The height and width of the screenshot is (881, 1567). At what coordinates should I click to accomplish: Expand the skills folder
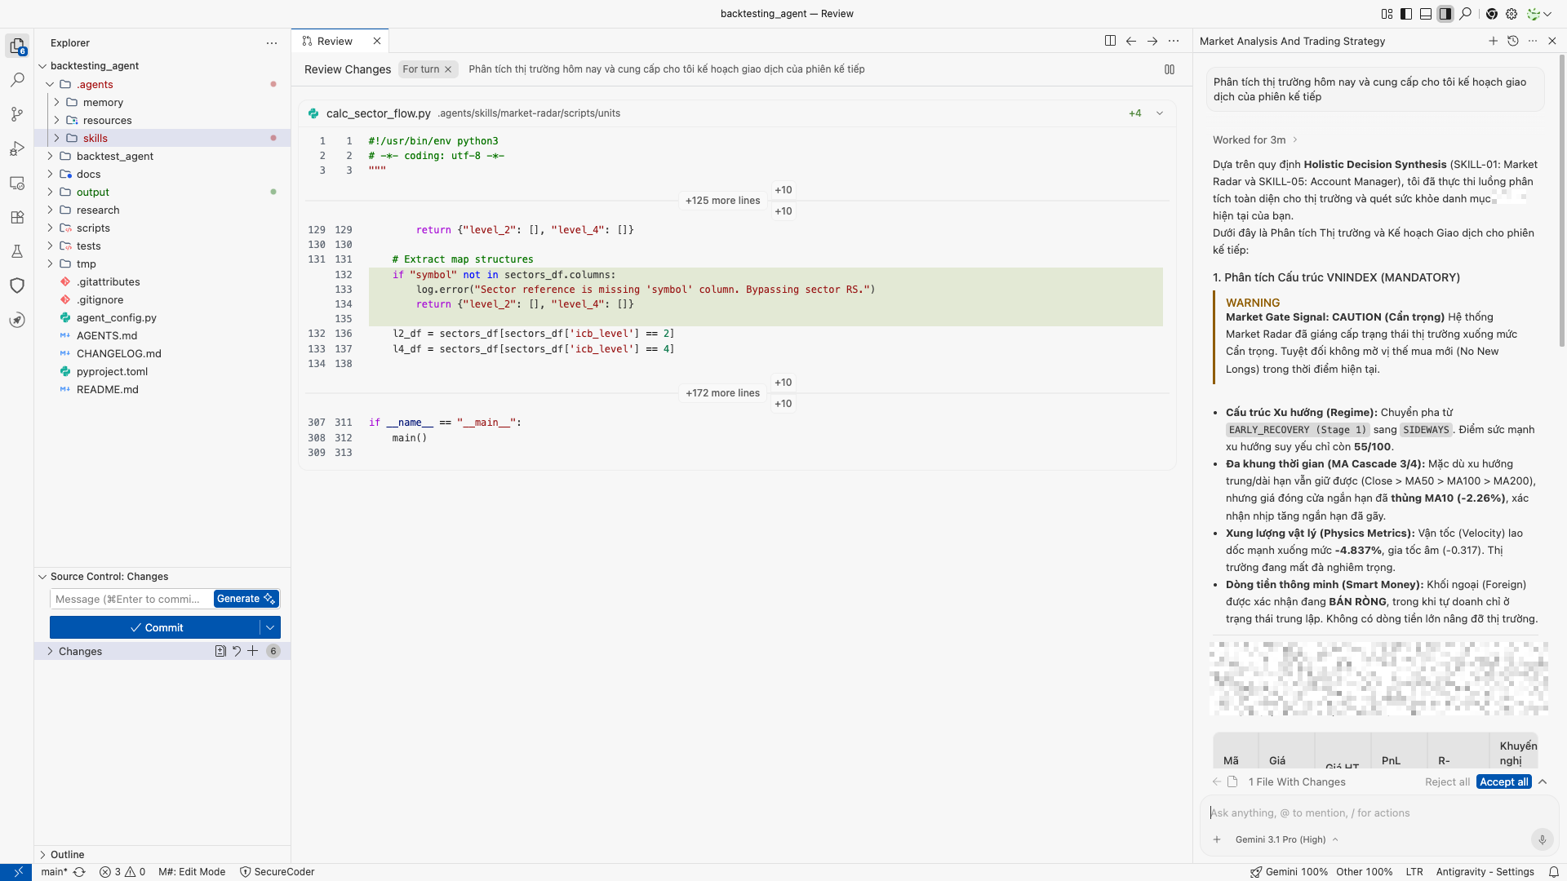[x=56, y=138]
